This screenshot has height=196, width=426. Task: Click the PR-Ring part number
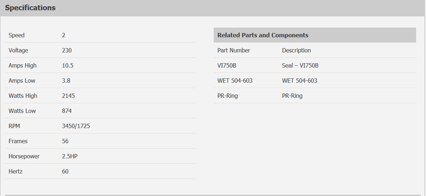point(227,96)
